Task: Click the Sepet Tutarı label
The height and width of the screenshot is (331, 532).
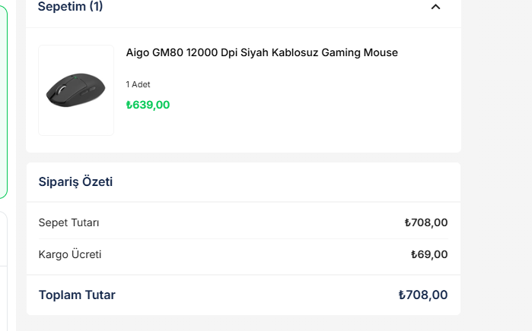Action: [x=68, y=222]
